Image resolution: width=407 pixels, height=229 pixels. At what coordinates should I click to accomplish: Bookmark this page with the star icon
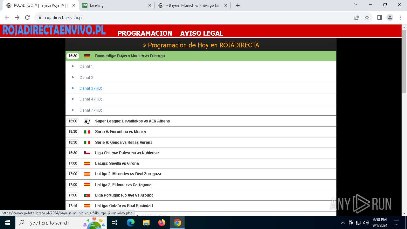367,17
